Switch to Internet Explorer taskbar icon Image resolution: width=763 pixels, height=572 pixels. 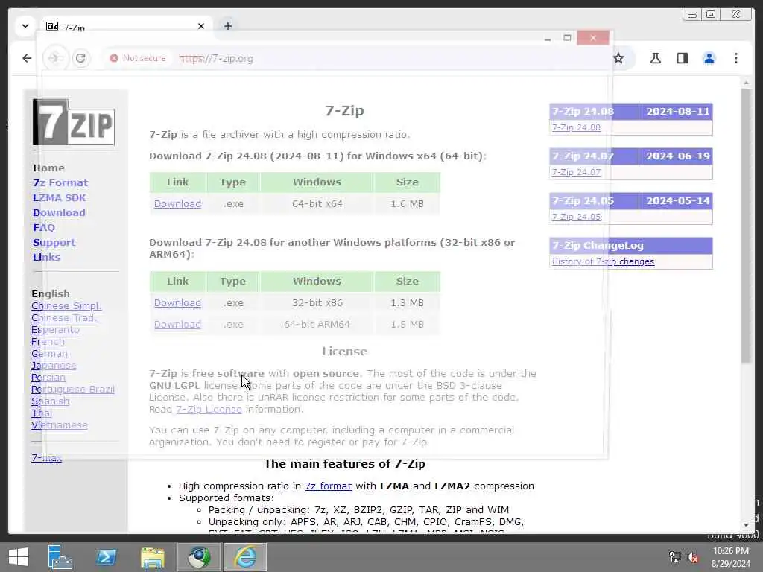[x=245, y=557]
